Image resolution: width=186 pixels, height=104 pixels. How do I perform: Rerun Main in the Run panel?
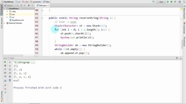coord(5,62)
